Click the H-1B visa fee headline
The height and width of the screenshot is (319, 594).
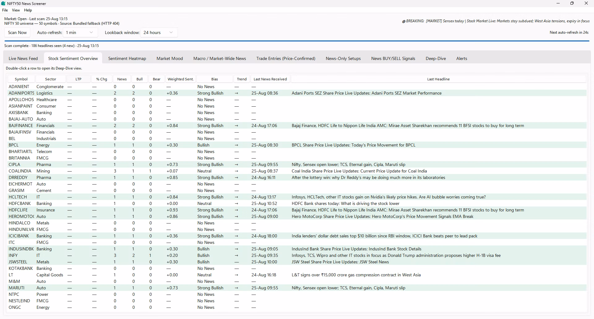click(396, 255)
